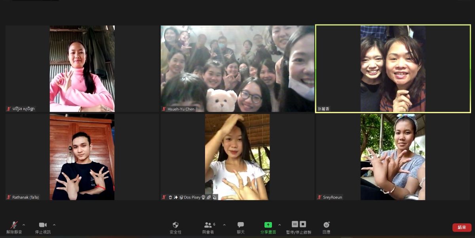This screenshot has height=238, width=475.
Task: Expand the arrow next to Participants
Action: [224, 225]
